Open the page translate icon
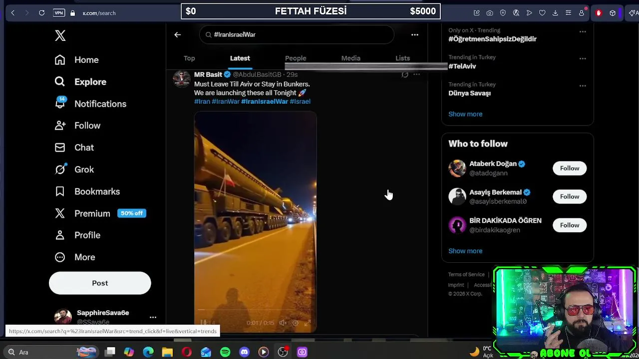Viewport: 639px width, 359px height. pyautogui.click(x=516, y=13)
